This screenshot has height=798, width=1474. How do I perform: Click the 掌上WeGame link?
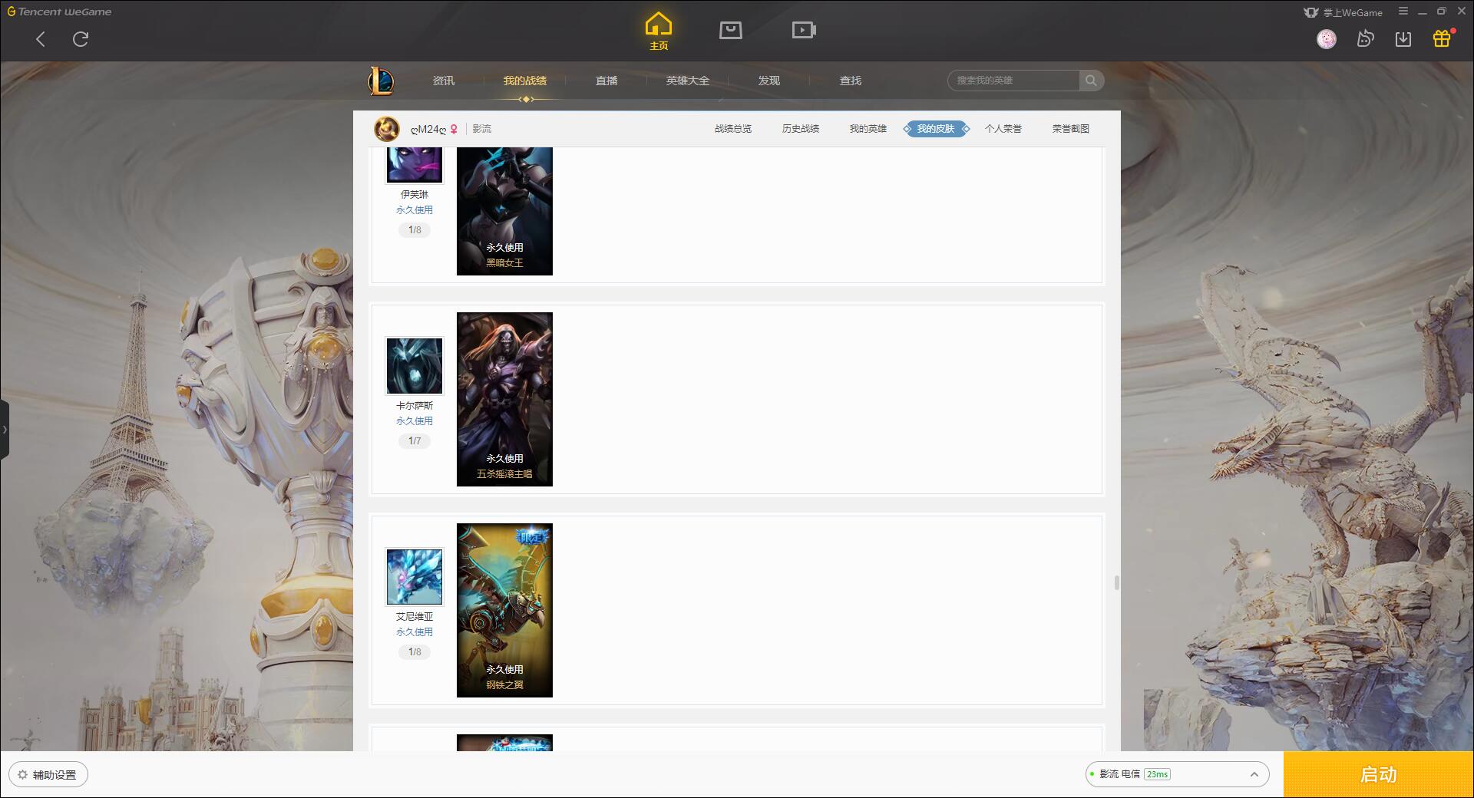click(x=1343, y=12)
